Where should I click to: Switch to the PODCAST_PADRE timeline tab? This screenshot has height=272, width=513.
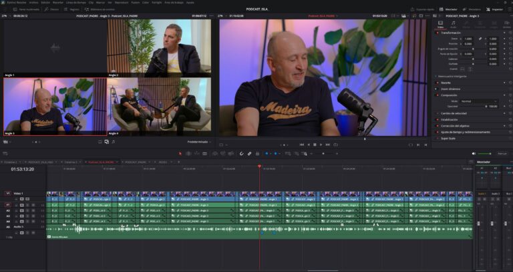tap(137, 162)
